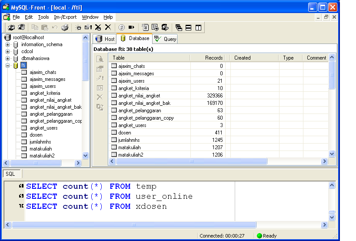
Task: Click the tree panel scroll-down arrow
Action: pyautogui.click(x=85, y=156)
